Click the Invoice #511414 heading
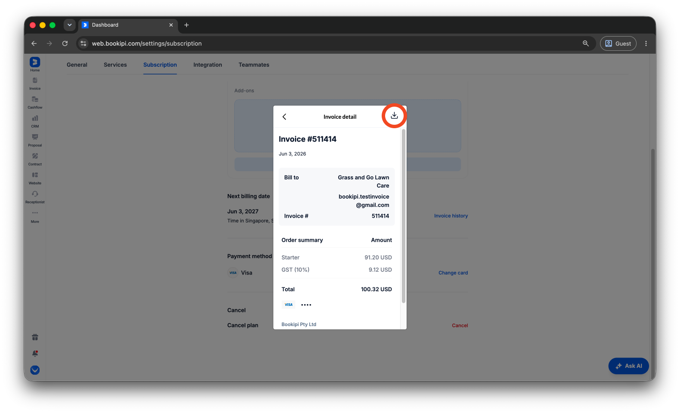 (307, 139)
